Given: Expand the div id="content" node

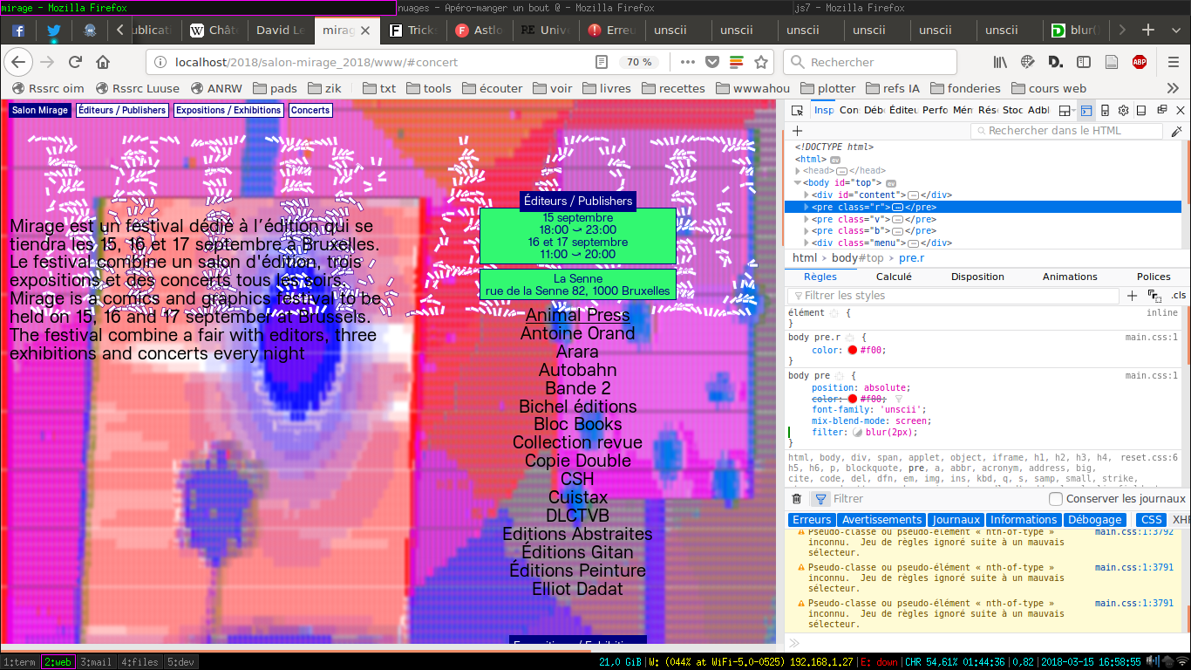Looking at the screenshot, I should pyautogui.click(x=806, y=195).
